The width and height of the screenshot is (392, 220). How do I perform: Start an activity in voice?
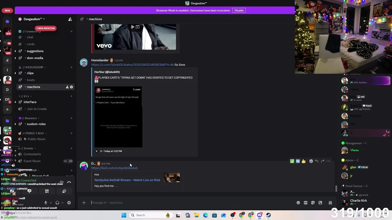[47, 191]
